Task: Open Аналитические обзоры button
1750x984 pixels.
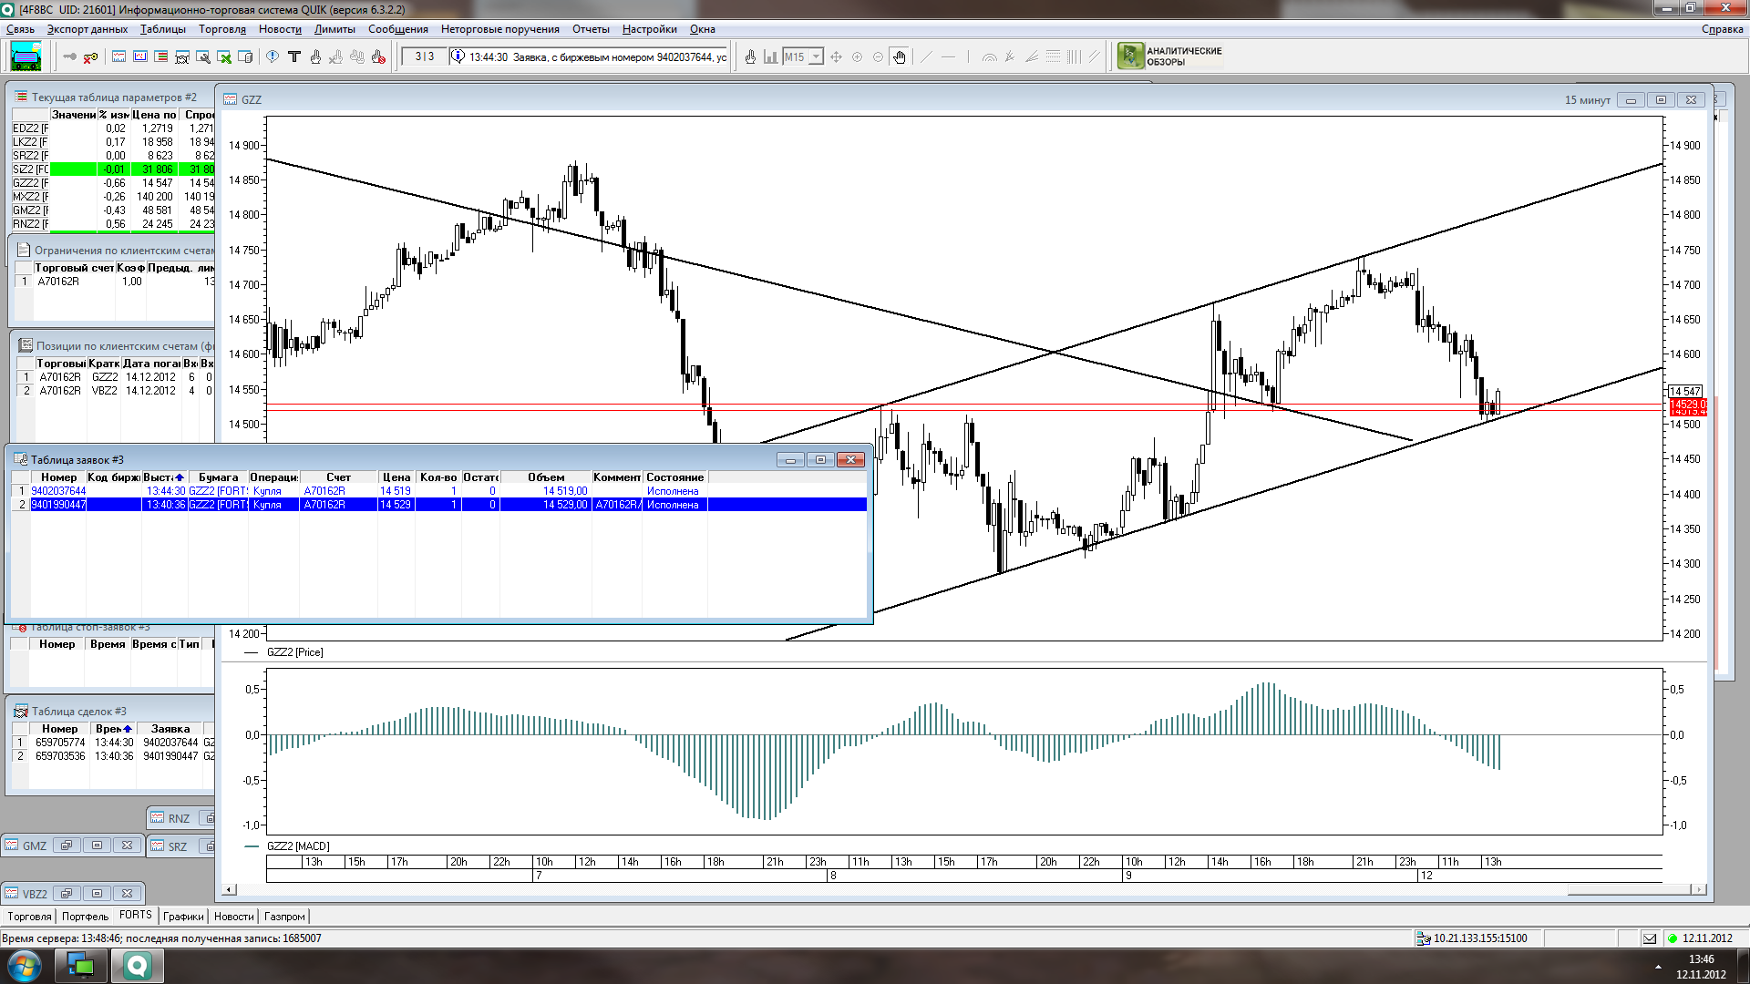Action: (x=1170, y=56)
